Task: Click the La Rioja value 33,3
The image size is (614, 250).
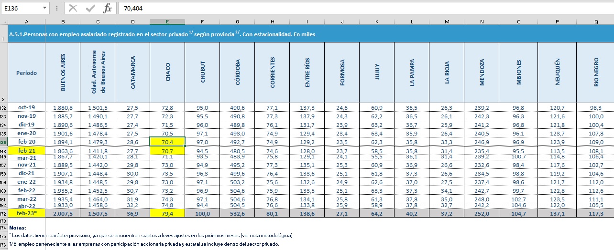Action: 447,142
